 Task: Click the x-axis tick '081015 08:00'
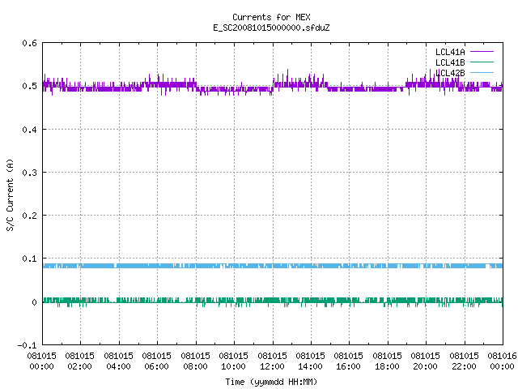click(x=195, y=361)
